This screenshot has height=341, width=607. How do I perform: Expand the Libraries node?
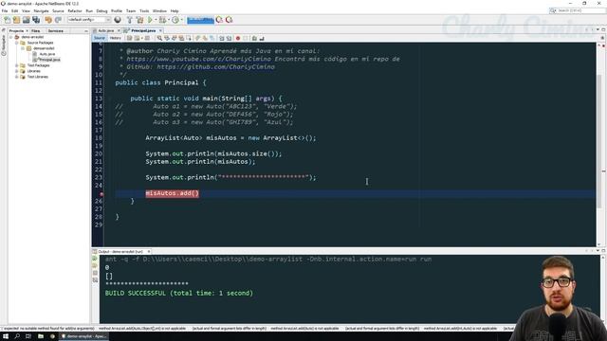pyautogui.click(x=17, y=71)
